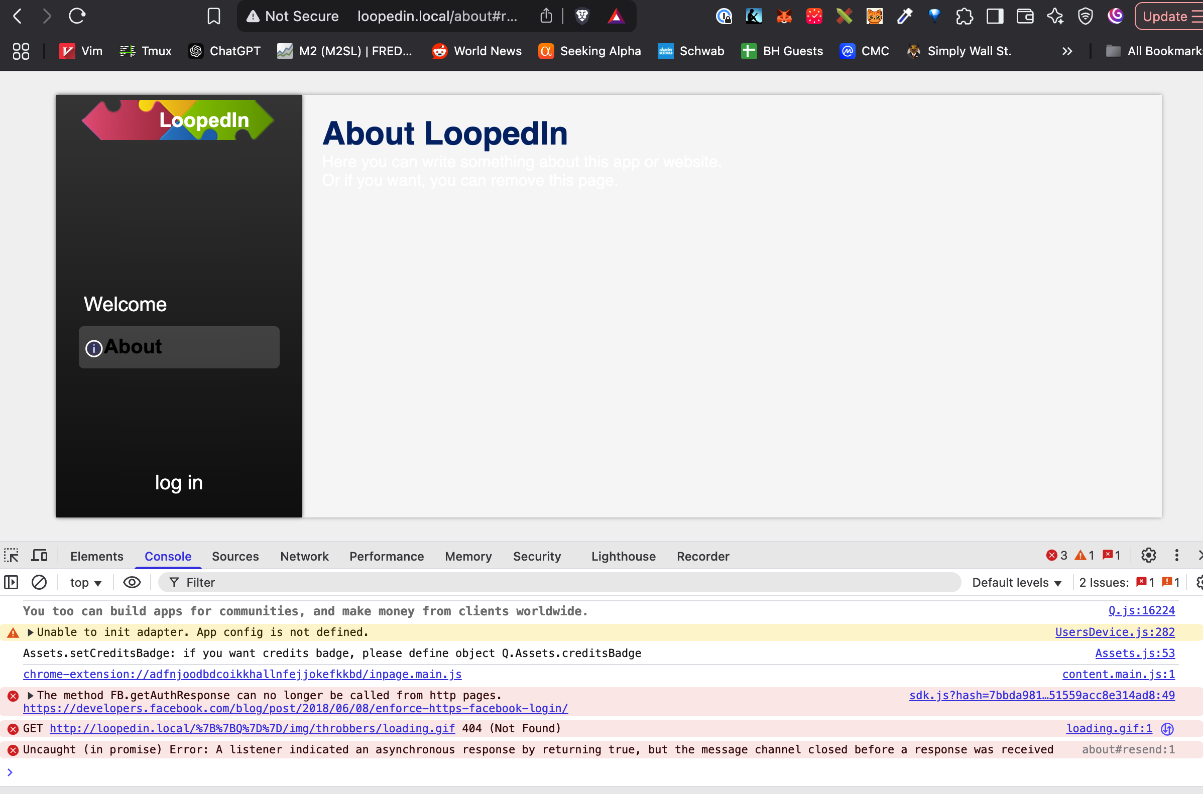Screen dimensions: 1203x794
Task: Click the 2 Issues indicator
Action: 1130,582
